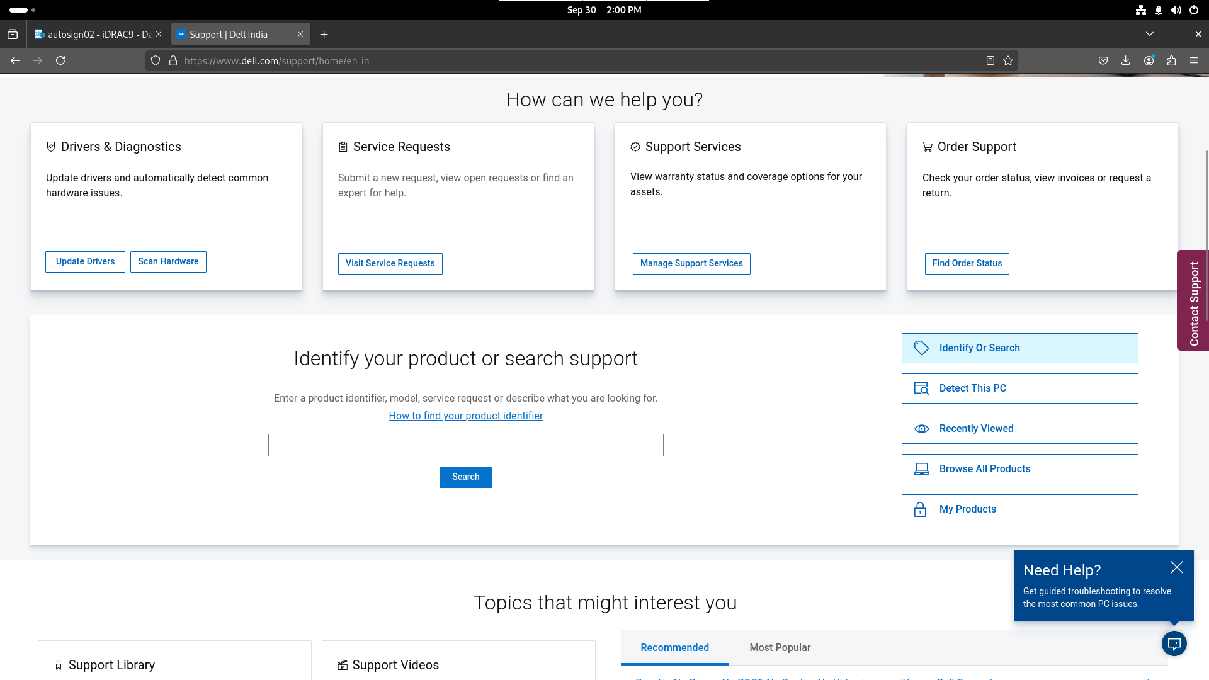Open tracking protection shield icon
This screenshot has height=680, width=1209.
pos(156,60)
